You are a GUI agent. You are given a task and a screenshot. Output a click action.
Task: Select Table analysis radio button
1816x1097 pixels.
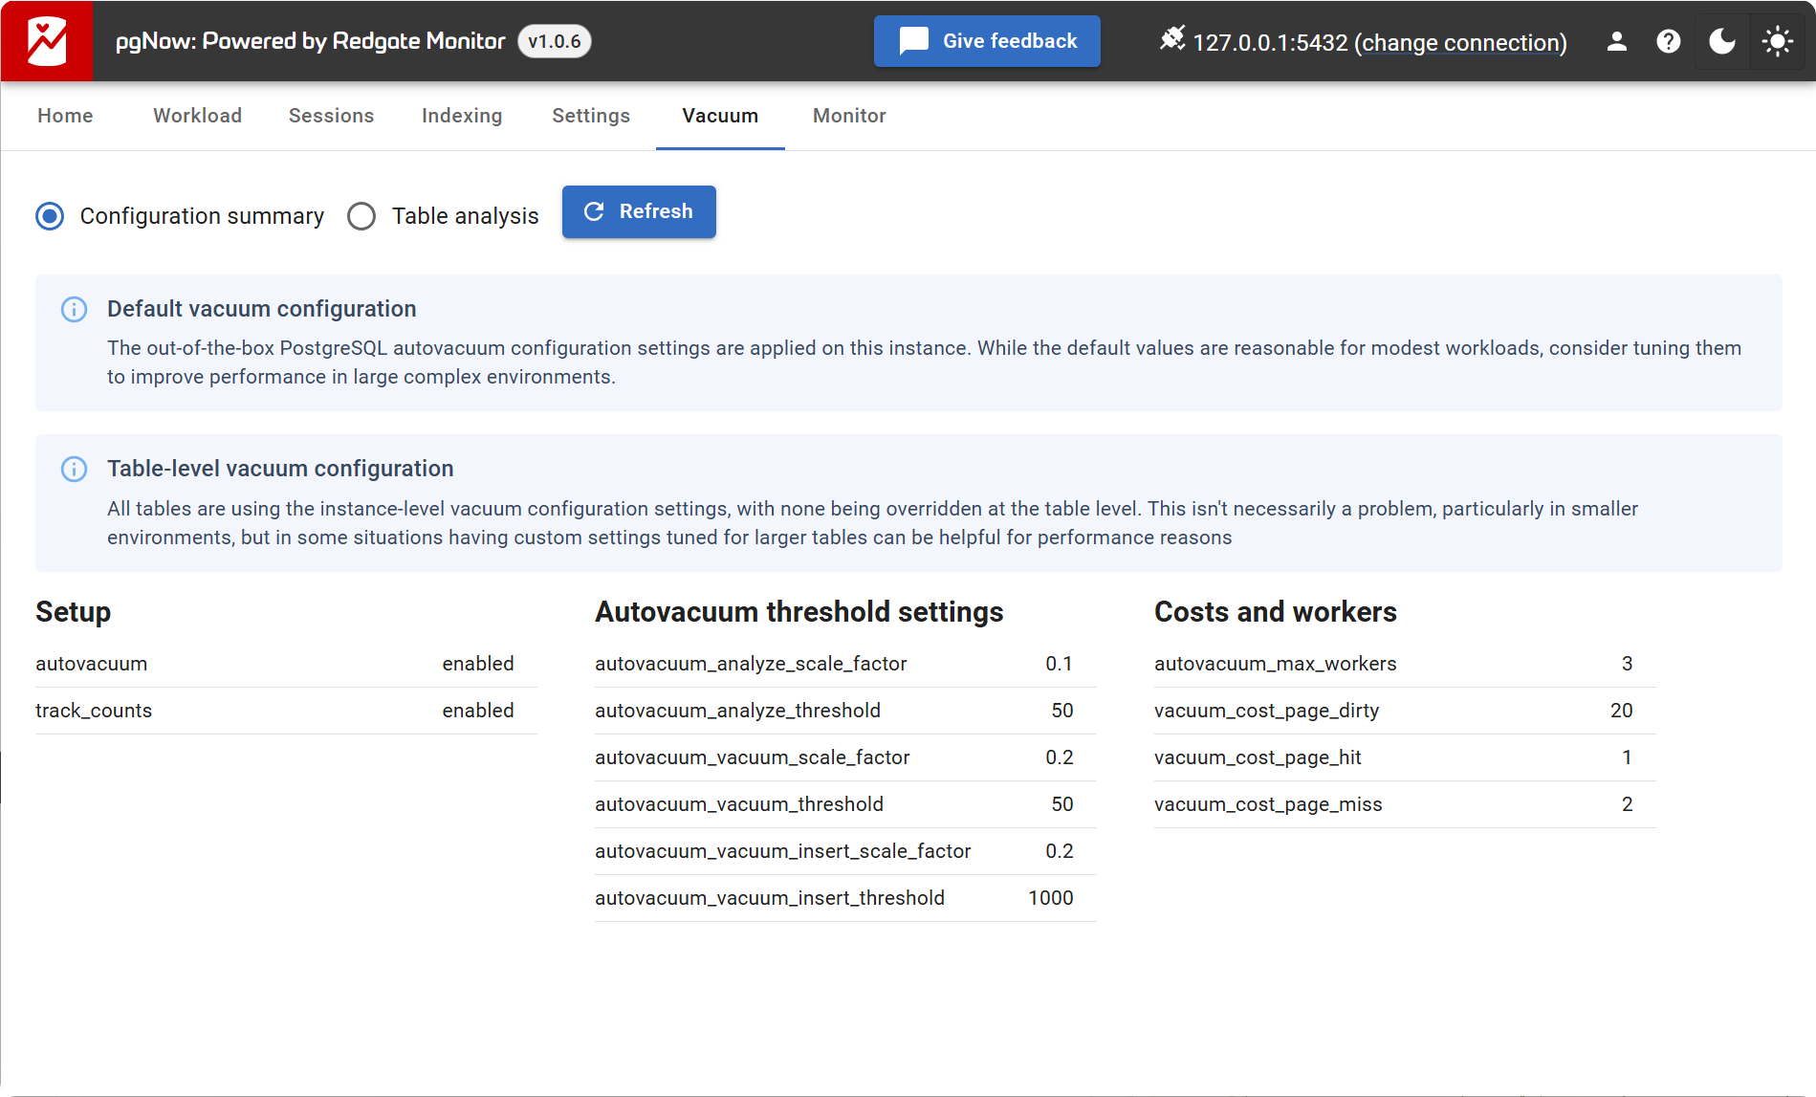[361, 216]
